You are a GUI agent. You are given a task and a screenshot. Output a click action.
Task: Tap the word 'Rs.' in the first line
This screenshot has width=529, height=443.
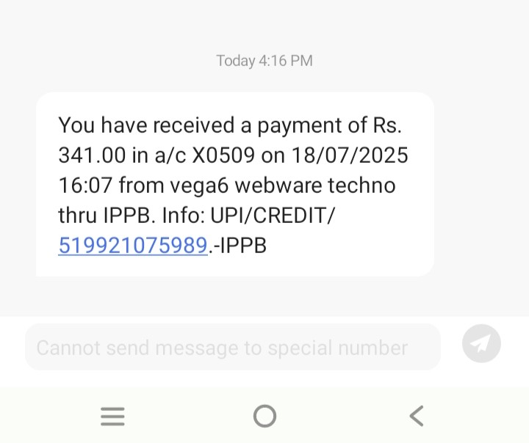pos(387,125)
